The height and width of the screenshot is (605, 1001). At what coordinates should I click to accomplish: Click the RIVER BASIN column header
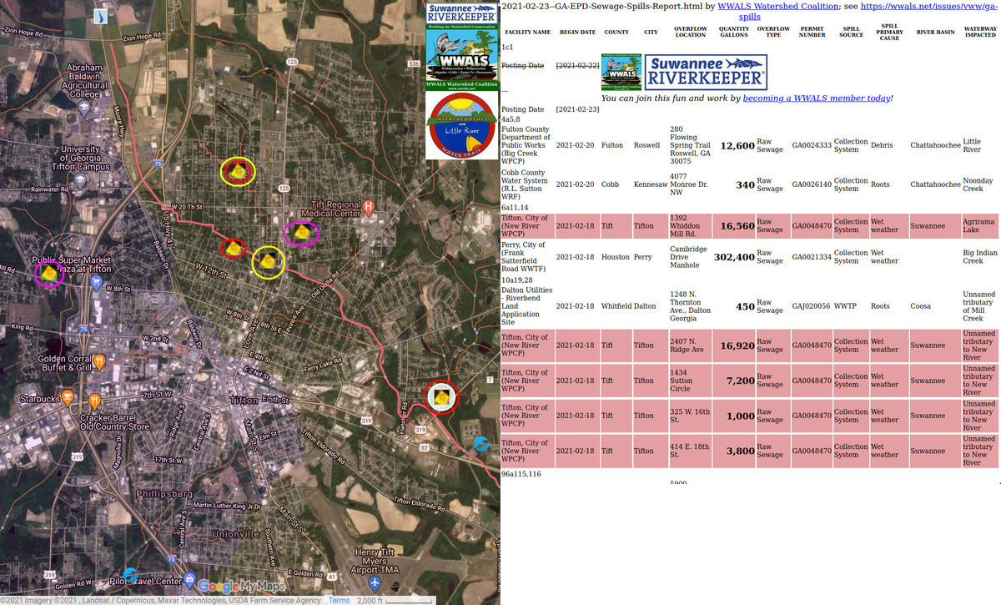click(935, 33)
